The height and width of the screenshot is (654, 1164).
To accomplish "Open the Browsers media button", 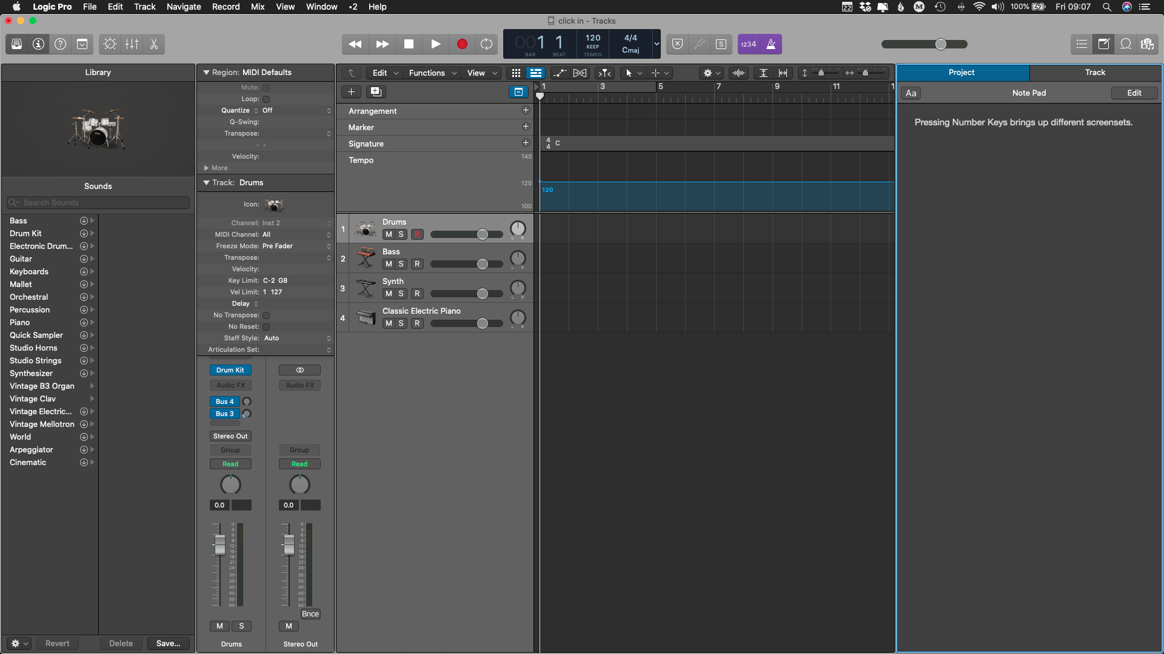I will click(1147, 44).
